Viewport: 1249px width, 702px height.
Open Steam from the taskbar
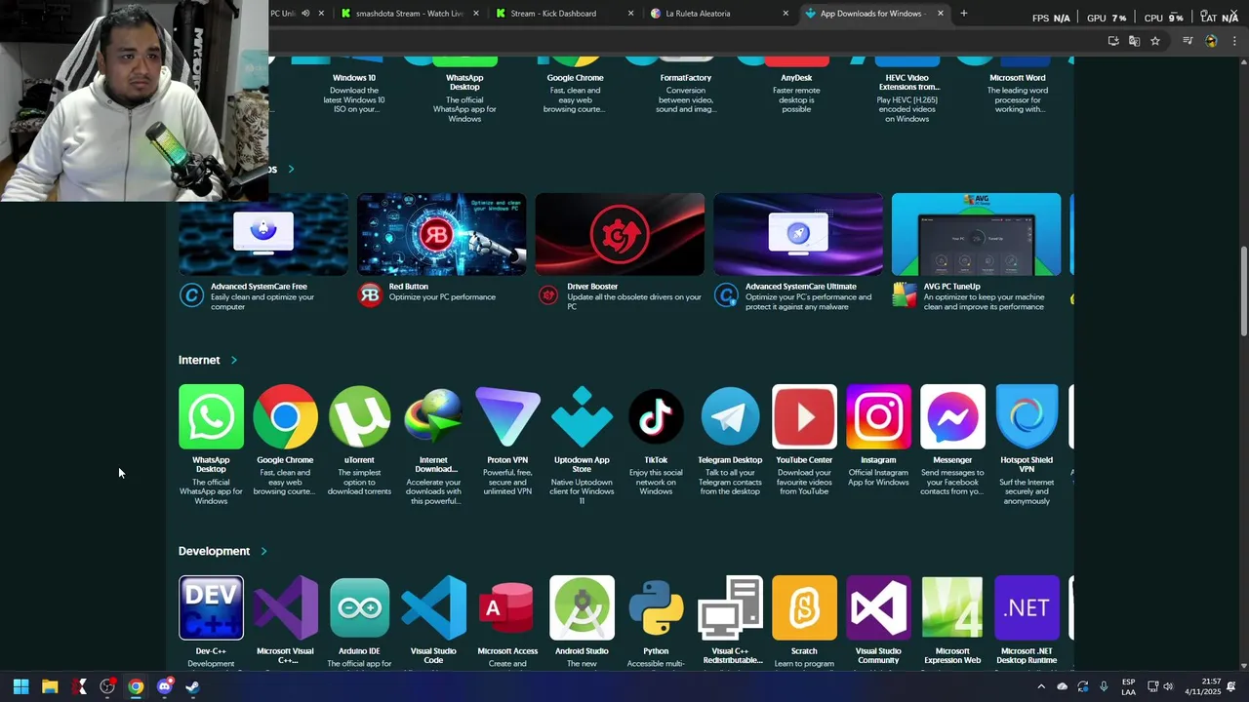click(192, 686)
